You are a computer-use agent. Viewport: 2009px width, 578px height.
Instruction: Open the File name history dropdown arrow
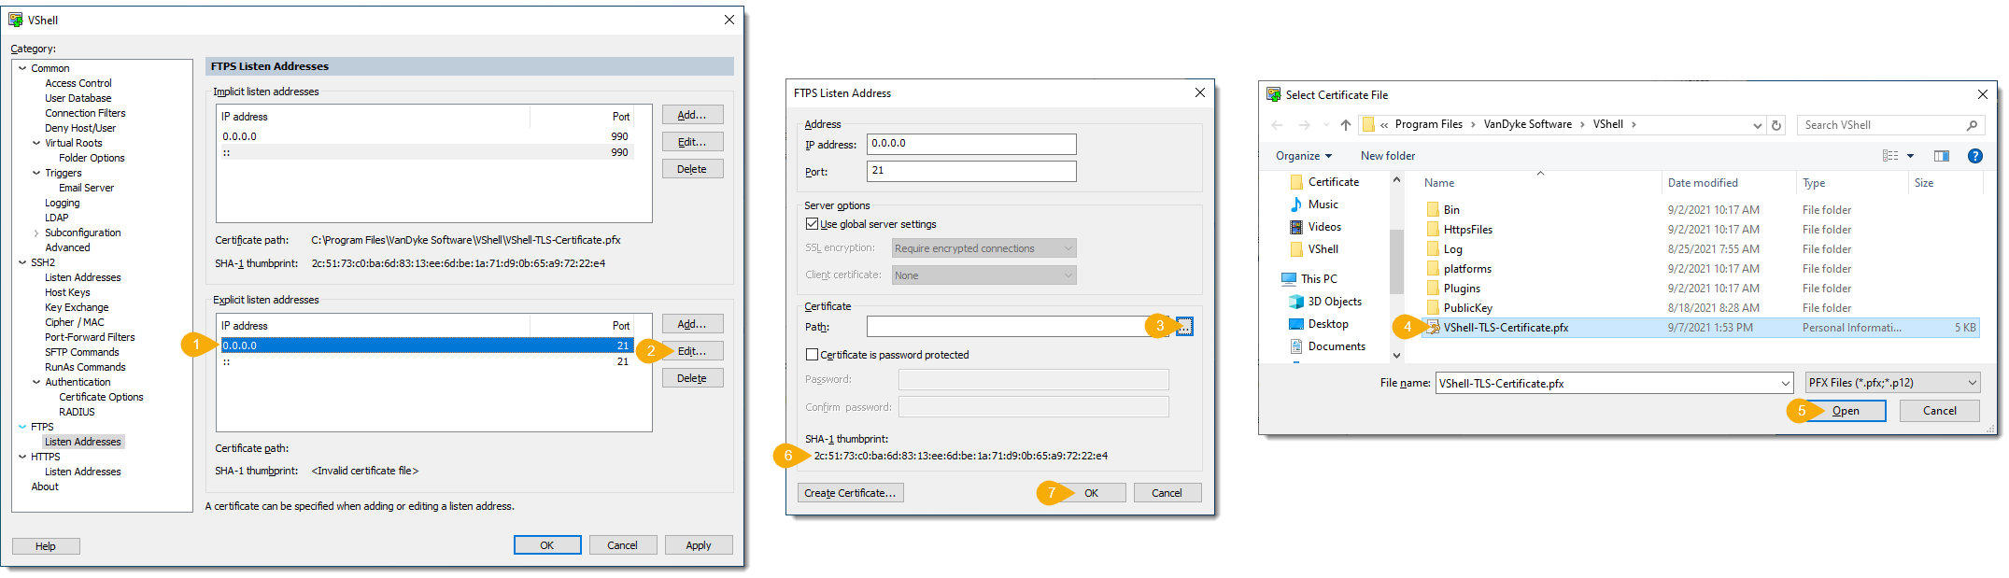[x=1785, y=383]
